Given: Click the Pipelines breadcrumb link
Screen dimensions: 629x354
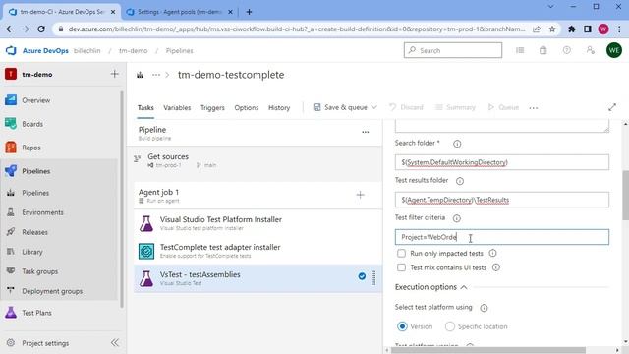Looking at the screenshot, I should coord(179,50).
